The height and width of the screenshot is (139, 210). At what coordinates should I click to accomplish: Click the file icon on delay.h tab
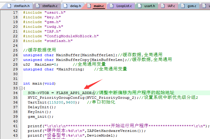click(65, 6)
